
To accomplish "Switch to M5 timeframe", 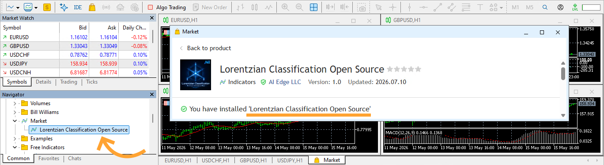I will (530, 7).
